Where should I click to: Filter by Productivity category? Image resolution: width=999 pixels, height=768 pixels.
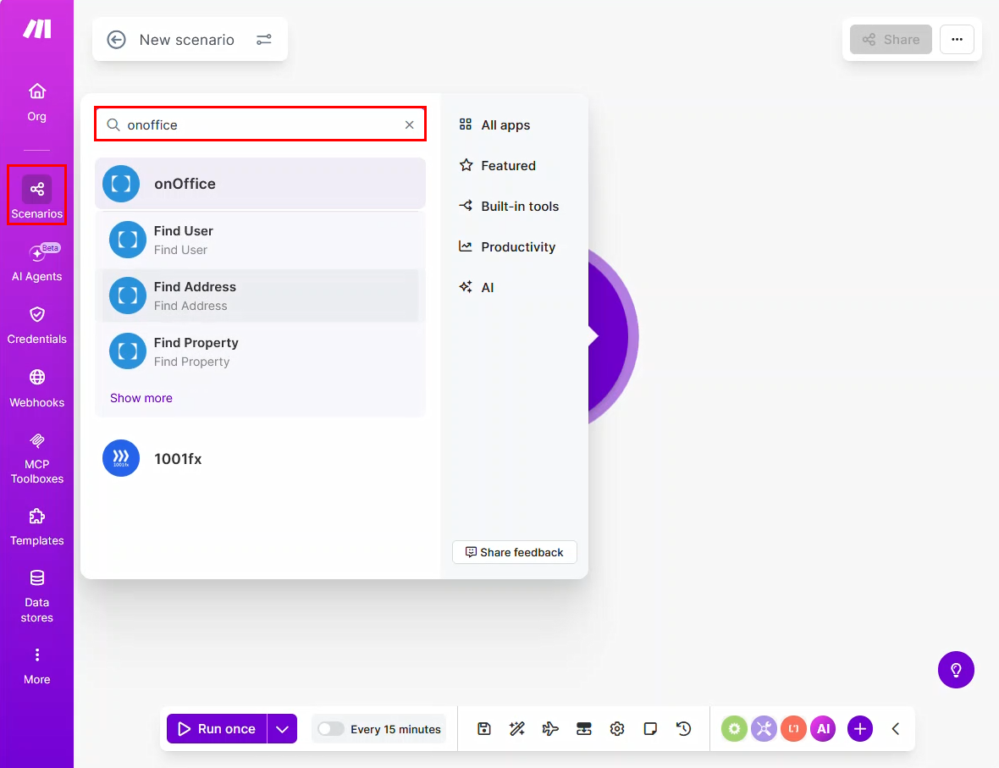point(506,247)
